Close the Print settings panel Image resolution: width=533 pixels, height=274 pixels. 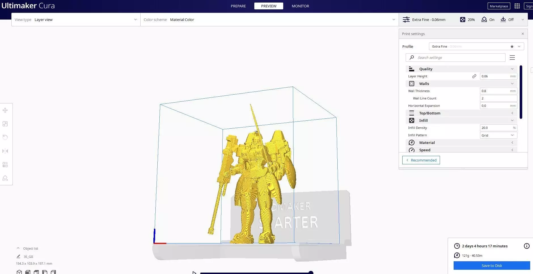[x=523, y=34]
